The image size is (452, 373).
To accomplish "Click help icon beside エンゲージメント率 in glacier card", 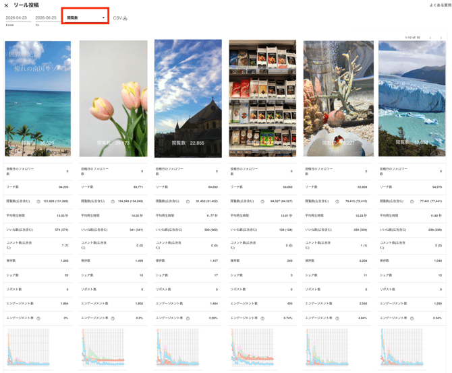I will (x=412, y=318).
